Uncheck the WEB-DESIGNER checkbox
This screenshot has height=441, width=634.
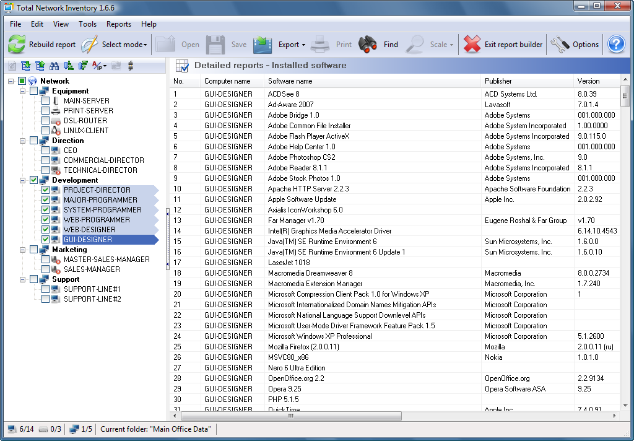(x=45, y=229)
